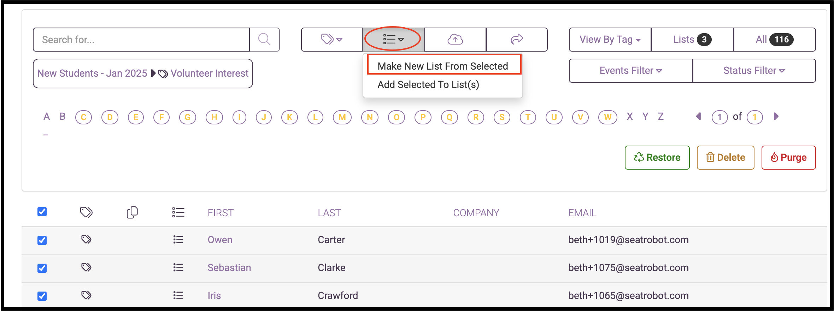Expand the Events Filter dropdown
Image resolution: width=834 pixels, height=311 pixels.
pos(631,71)
